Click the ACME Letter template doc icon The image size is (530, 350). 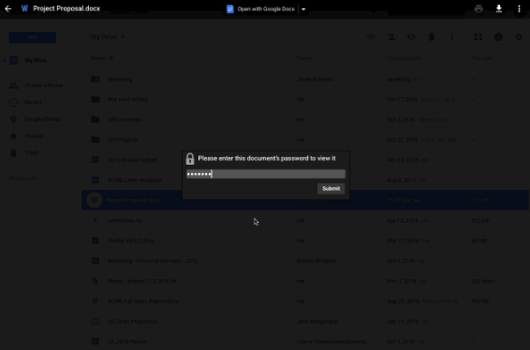tap(96, 180)
